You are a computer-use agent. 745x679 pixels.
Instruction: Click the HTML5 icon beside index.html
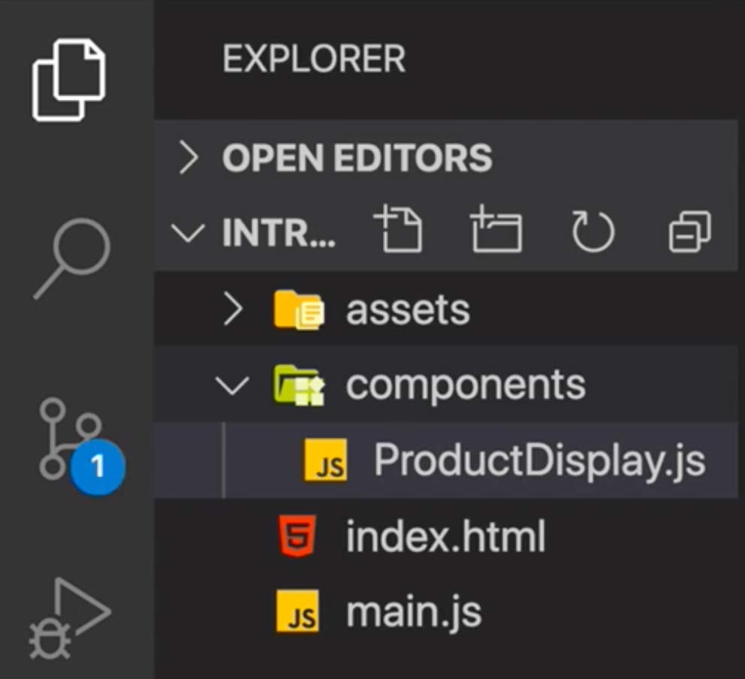coord(297,536)
